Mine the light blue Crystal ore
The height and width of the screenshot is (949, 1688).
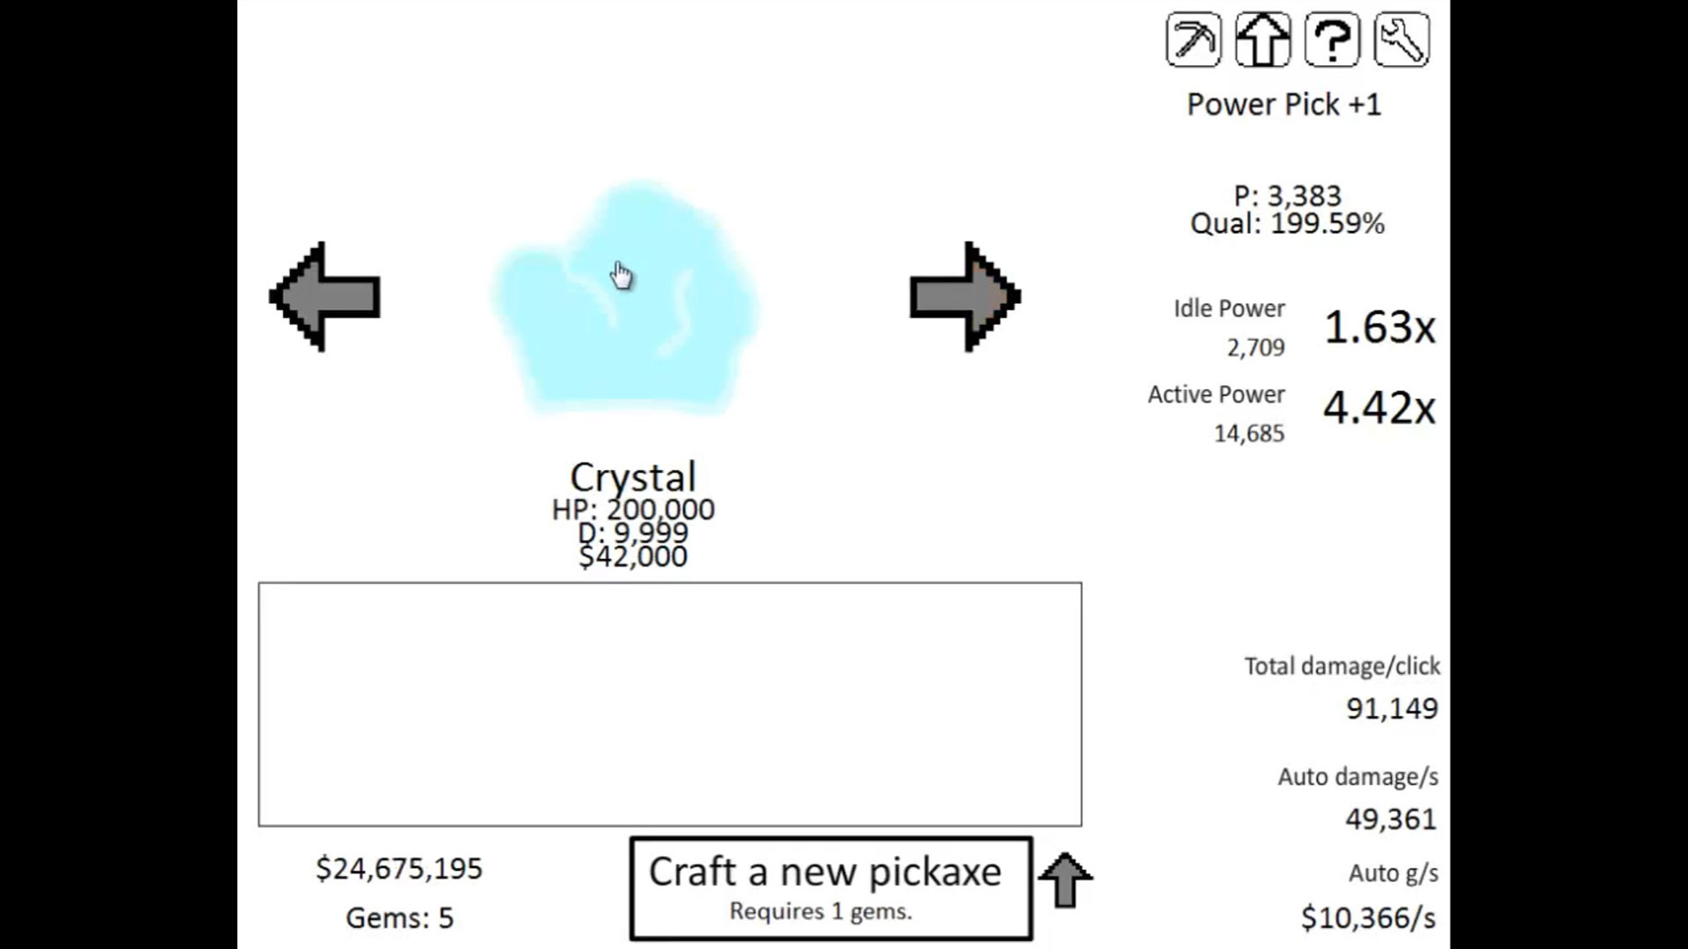pos(626,297)
